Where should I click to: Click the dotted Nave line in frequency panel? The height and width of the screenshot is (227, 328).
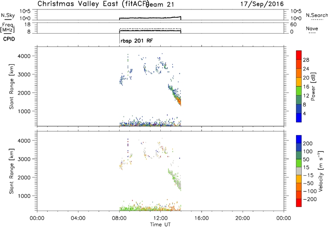[150, 29]
